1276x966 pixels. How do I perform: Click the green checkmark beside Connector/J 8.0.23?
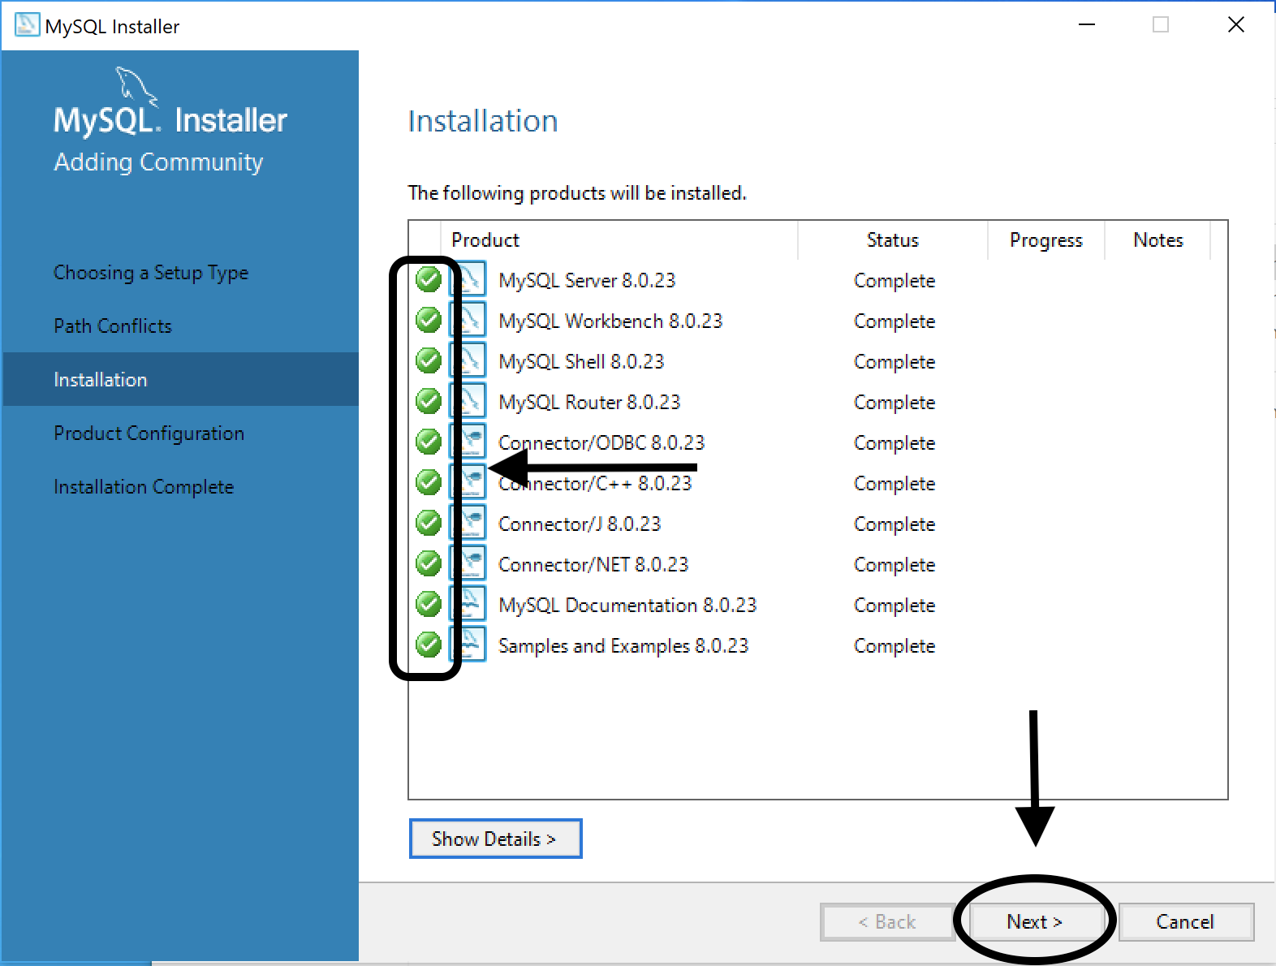coord(429,523)
